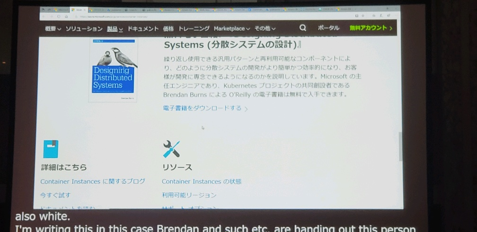The width and height of the screenshot is (477, 232).
Task: Click the page vertical scrollbar thumb
Action: pos(400,147)
